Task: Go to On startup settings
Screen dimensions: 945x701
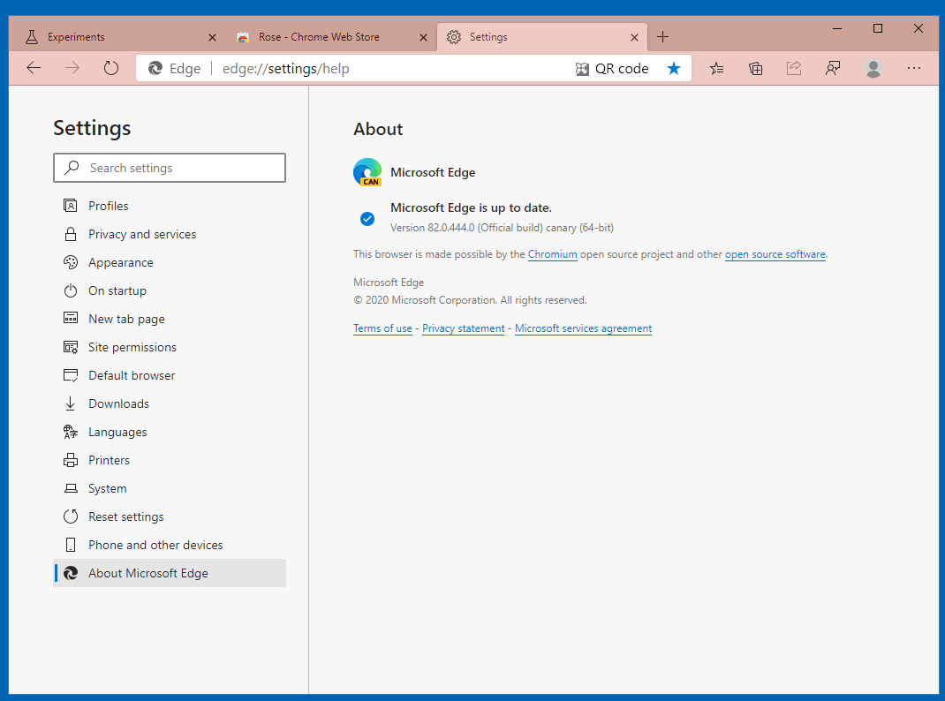Action: 170,290
